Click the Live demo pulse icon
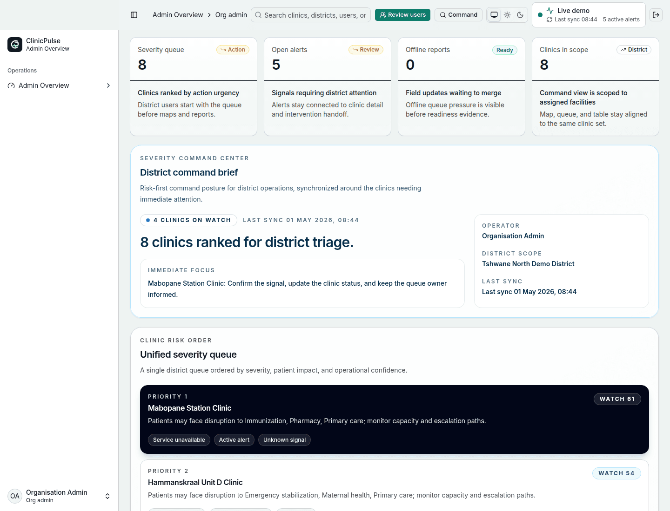 (x=550, y=10)
